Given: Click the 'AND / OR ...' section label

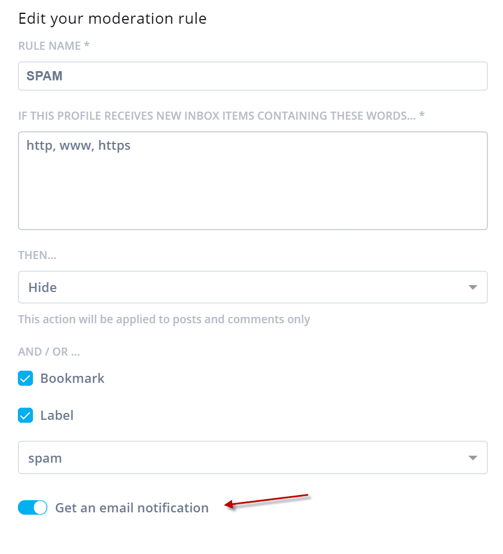Looking at the screenshot, I should tap(49, 352).
